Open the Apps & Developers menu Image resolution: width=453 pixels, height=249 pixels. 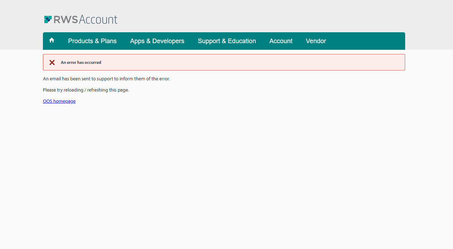tap(157, 41)
